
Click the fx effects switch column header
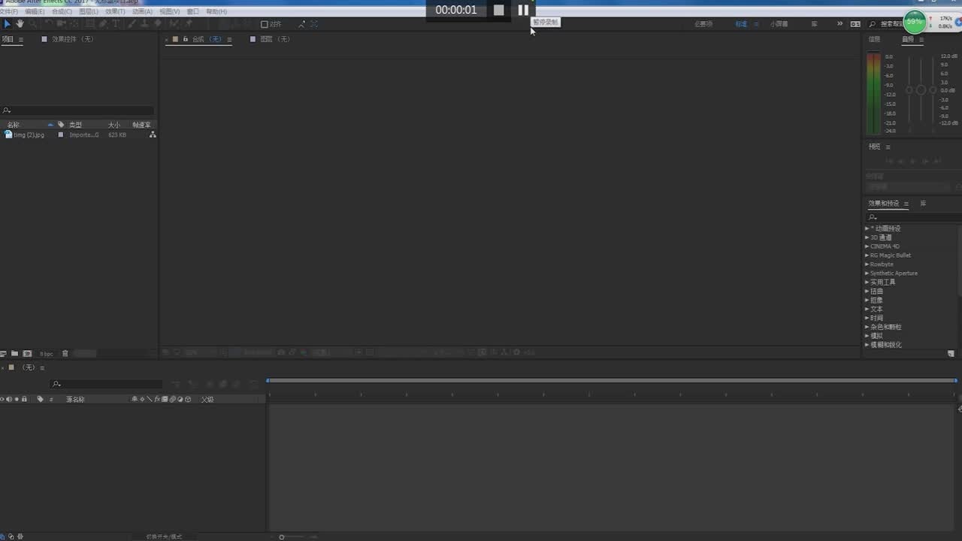click(157, 399)
